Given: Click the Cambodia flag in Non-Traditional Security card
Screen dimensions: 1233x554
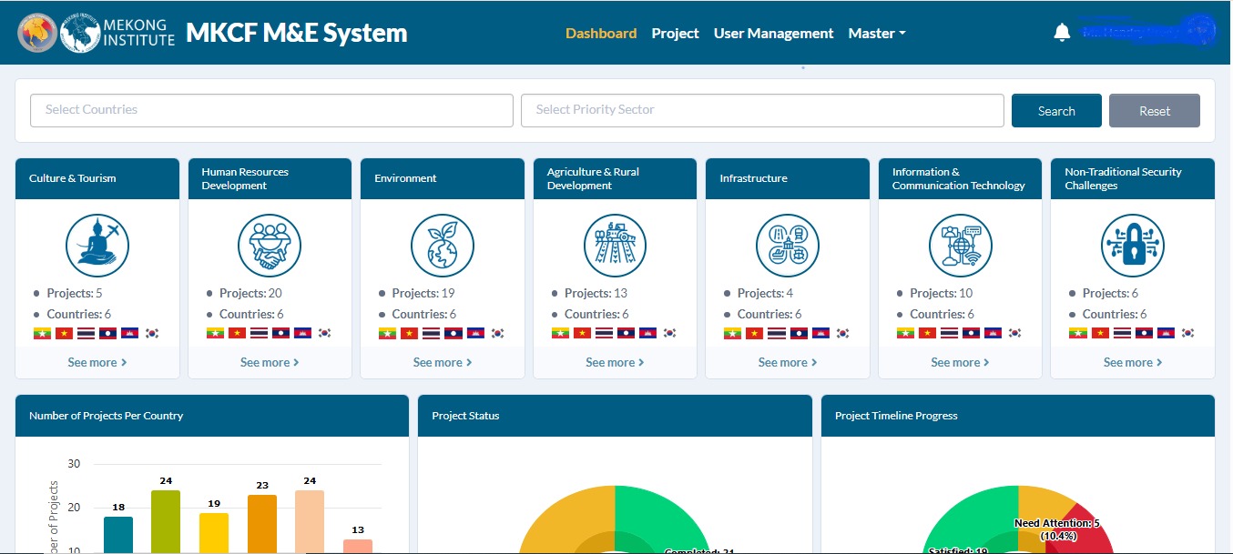Looking at the screenshot, I should (1166, 333).
